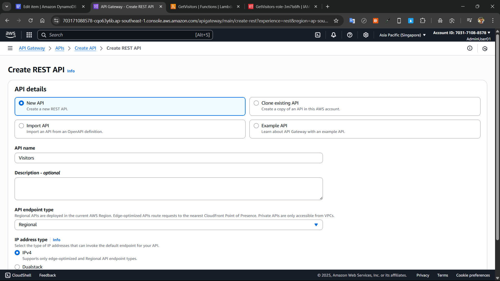The width and height of the screenshot is (500, 281).
Task: View site information icon in address bar
Action: tap(56, 21)
